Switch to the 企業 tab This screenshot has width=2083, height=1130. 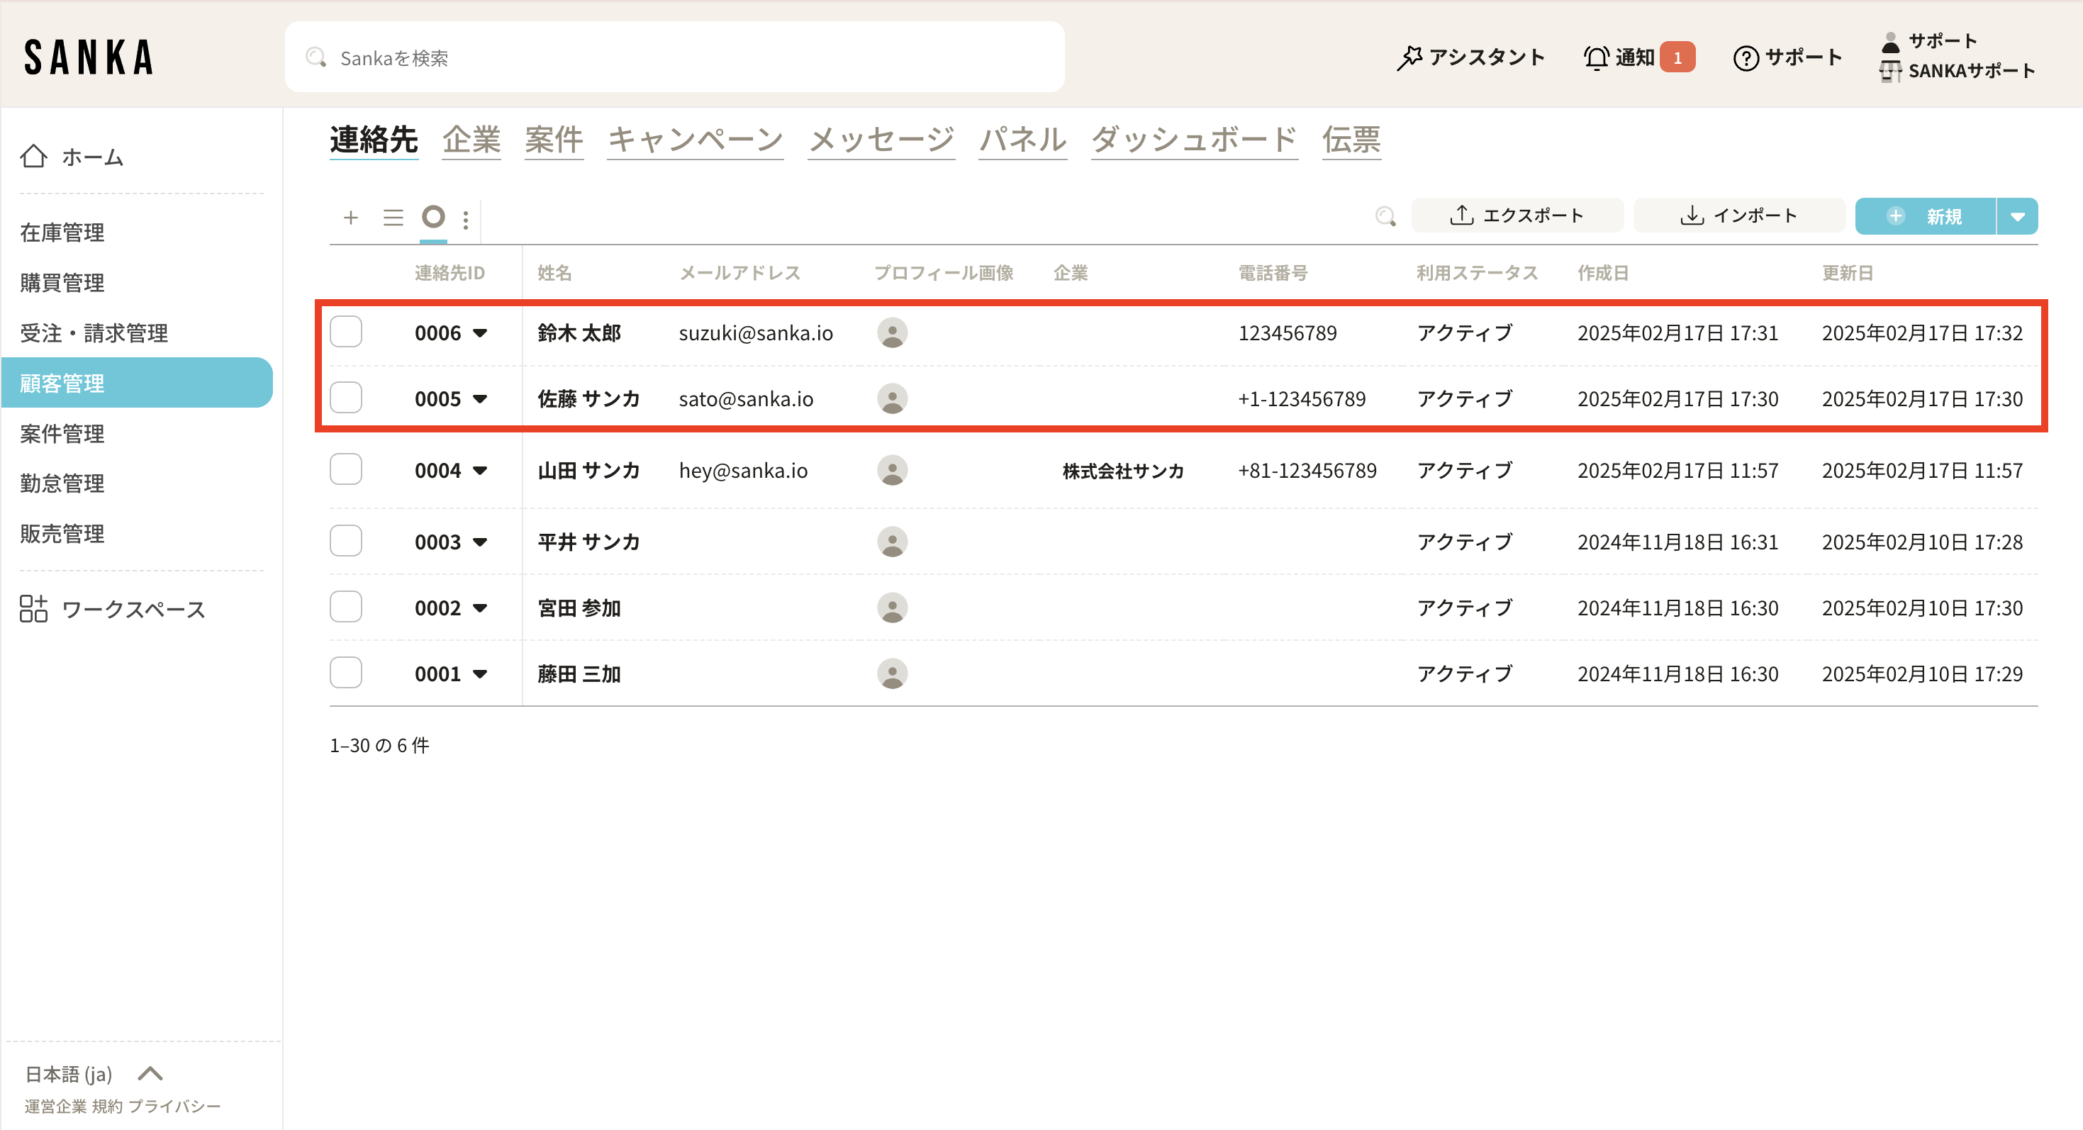471,140
